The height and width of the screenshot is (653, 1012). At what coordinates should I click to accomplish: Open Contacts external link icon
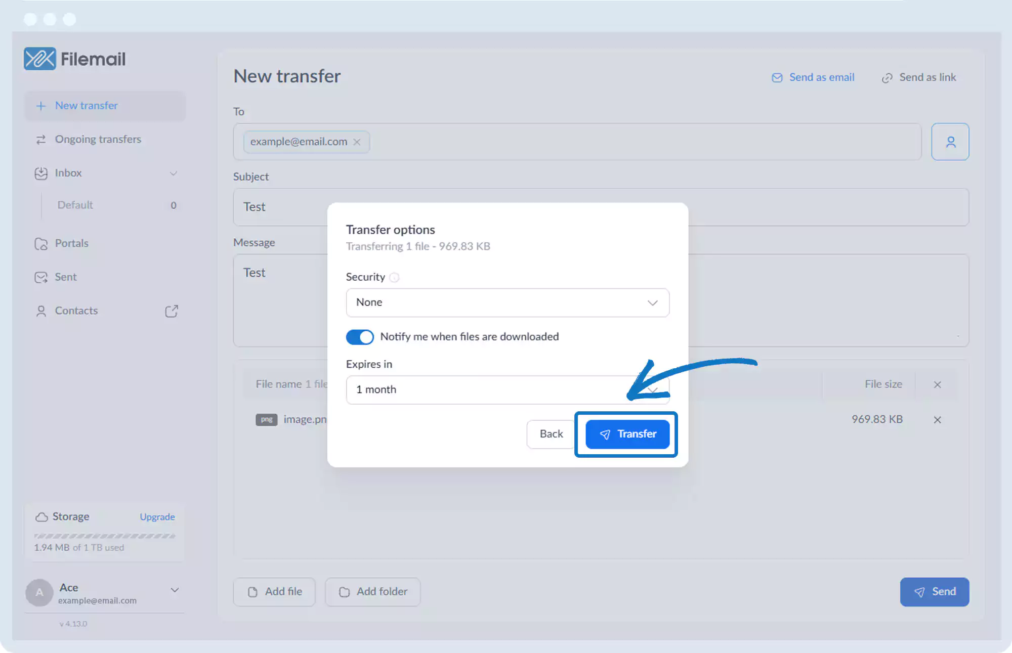coord(172,311)
